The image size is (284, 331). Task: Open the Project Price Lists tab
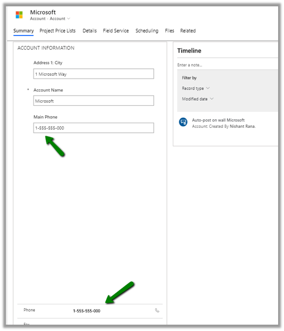coord(57,31)
